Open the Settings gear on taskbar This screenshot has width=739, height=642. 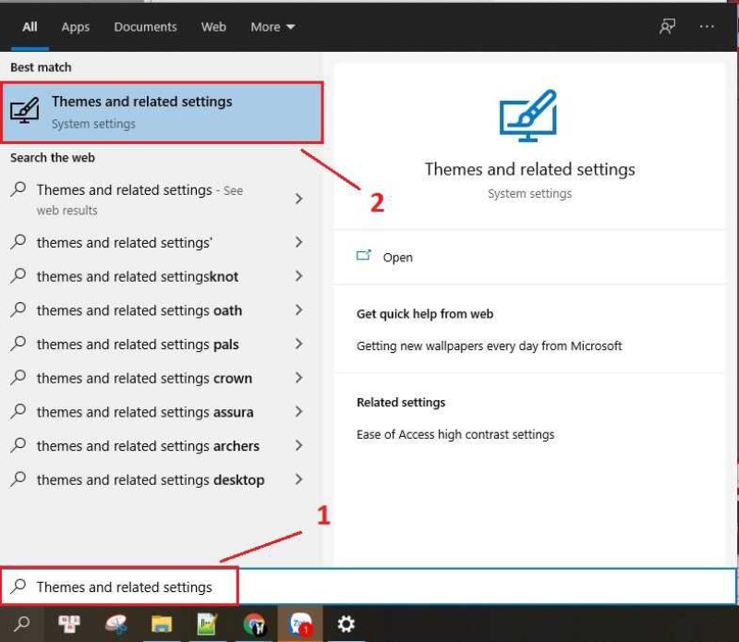pos(345,624)
